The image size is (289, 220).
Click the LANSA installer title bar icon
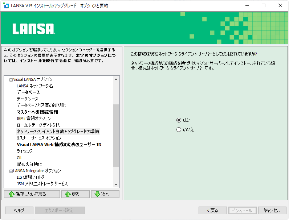[x=6, y=5]
